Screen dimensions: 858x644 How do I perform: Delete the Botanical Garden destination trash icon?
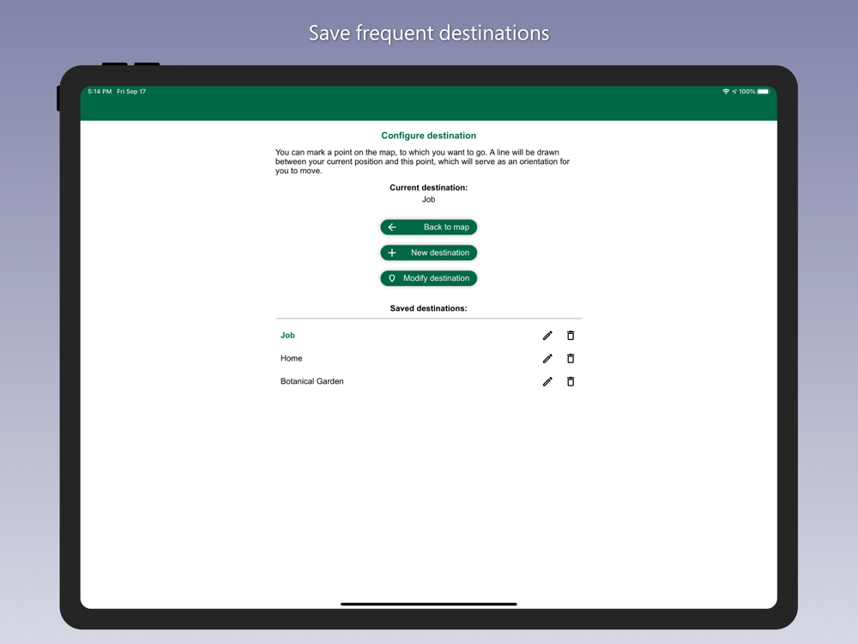pyautogui.click(x=571, y=382)
